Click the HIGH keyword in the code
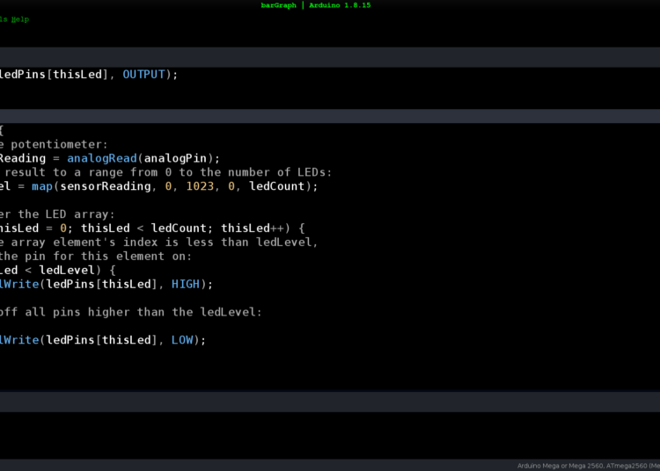660x471 pixels. click(x=186, y=285)
